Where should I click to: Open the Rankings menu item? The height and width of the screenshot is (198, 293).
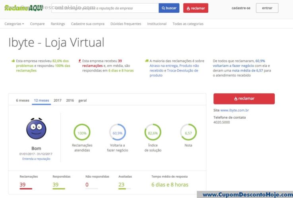coord(58,24)
